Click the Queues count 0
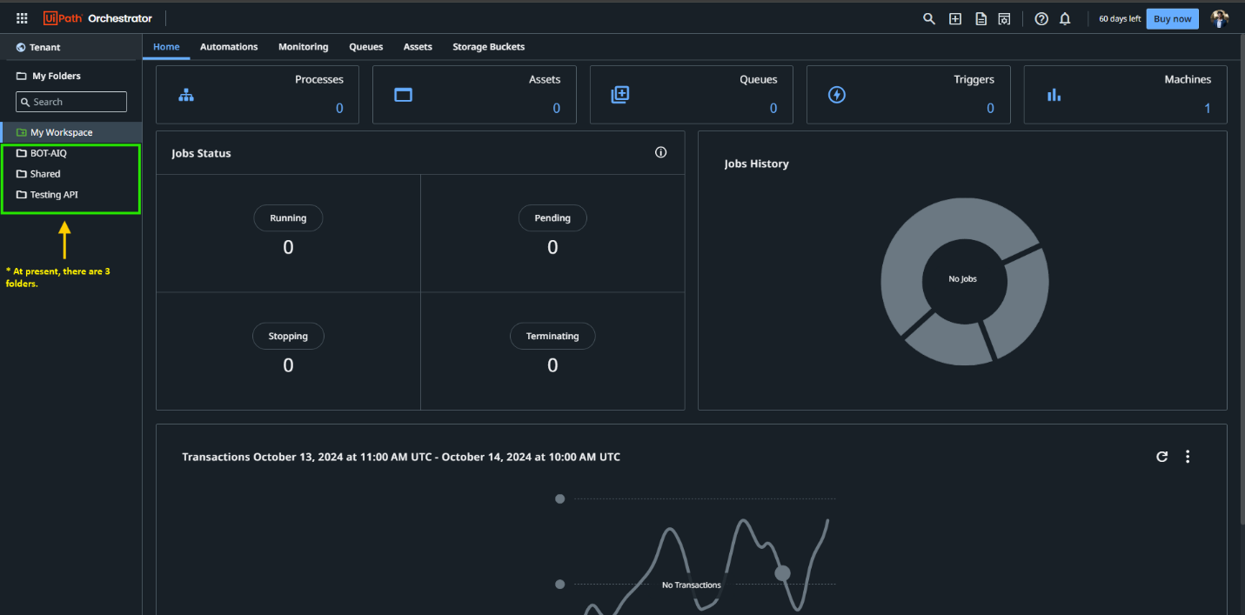This screenshot has height=615, width=1245. (773, 109)
